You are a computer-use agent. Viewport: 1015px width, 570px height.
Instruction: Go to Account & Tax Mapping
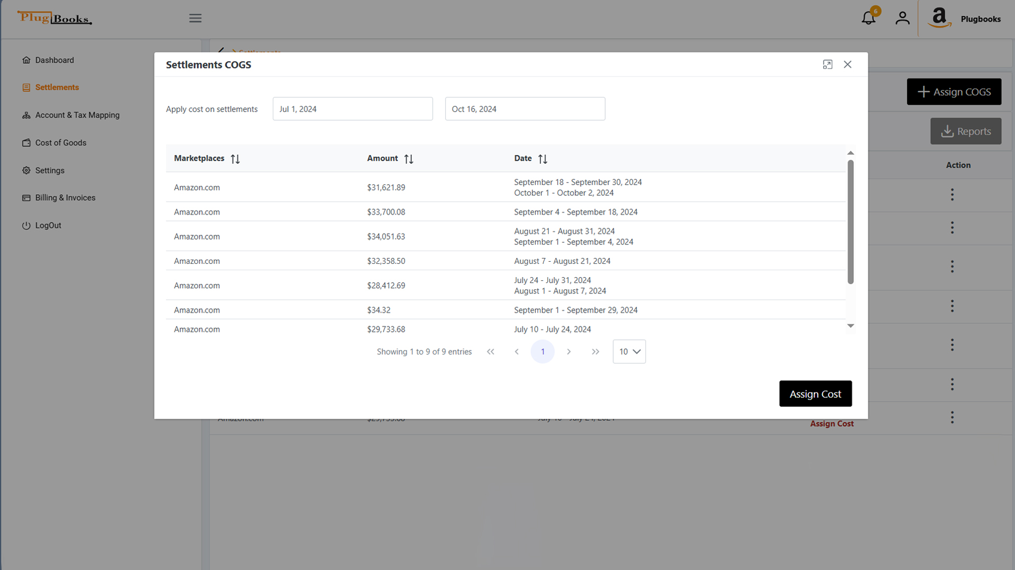pos(77,115)
